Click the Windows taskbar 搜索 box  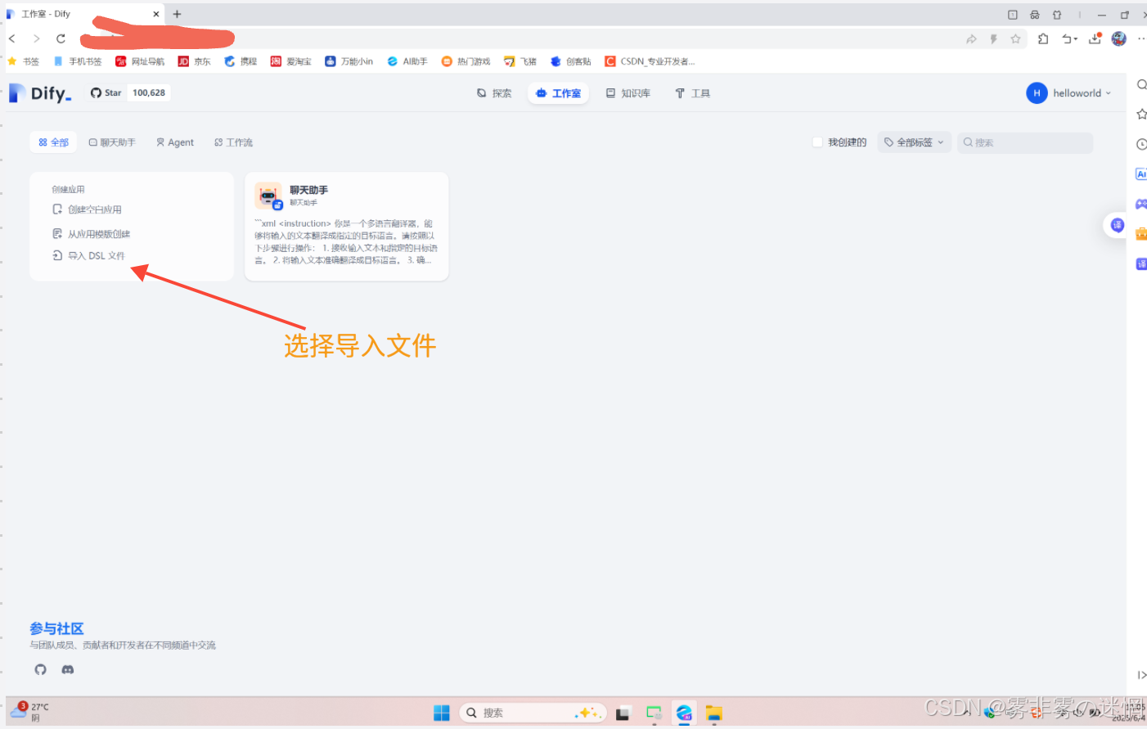pos(533,713)
